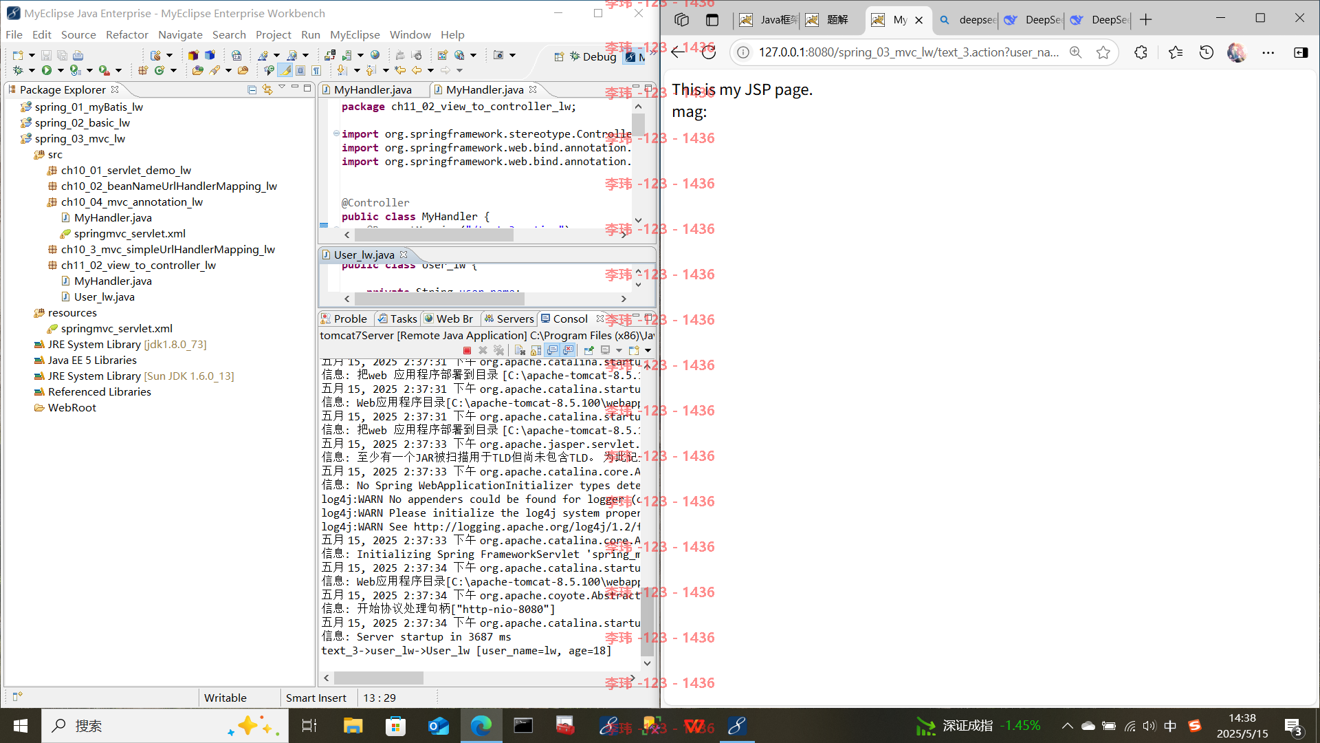
Task: Open the Project menu
Action: click(x=273, y=34)
